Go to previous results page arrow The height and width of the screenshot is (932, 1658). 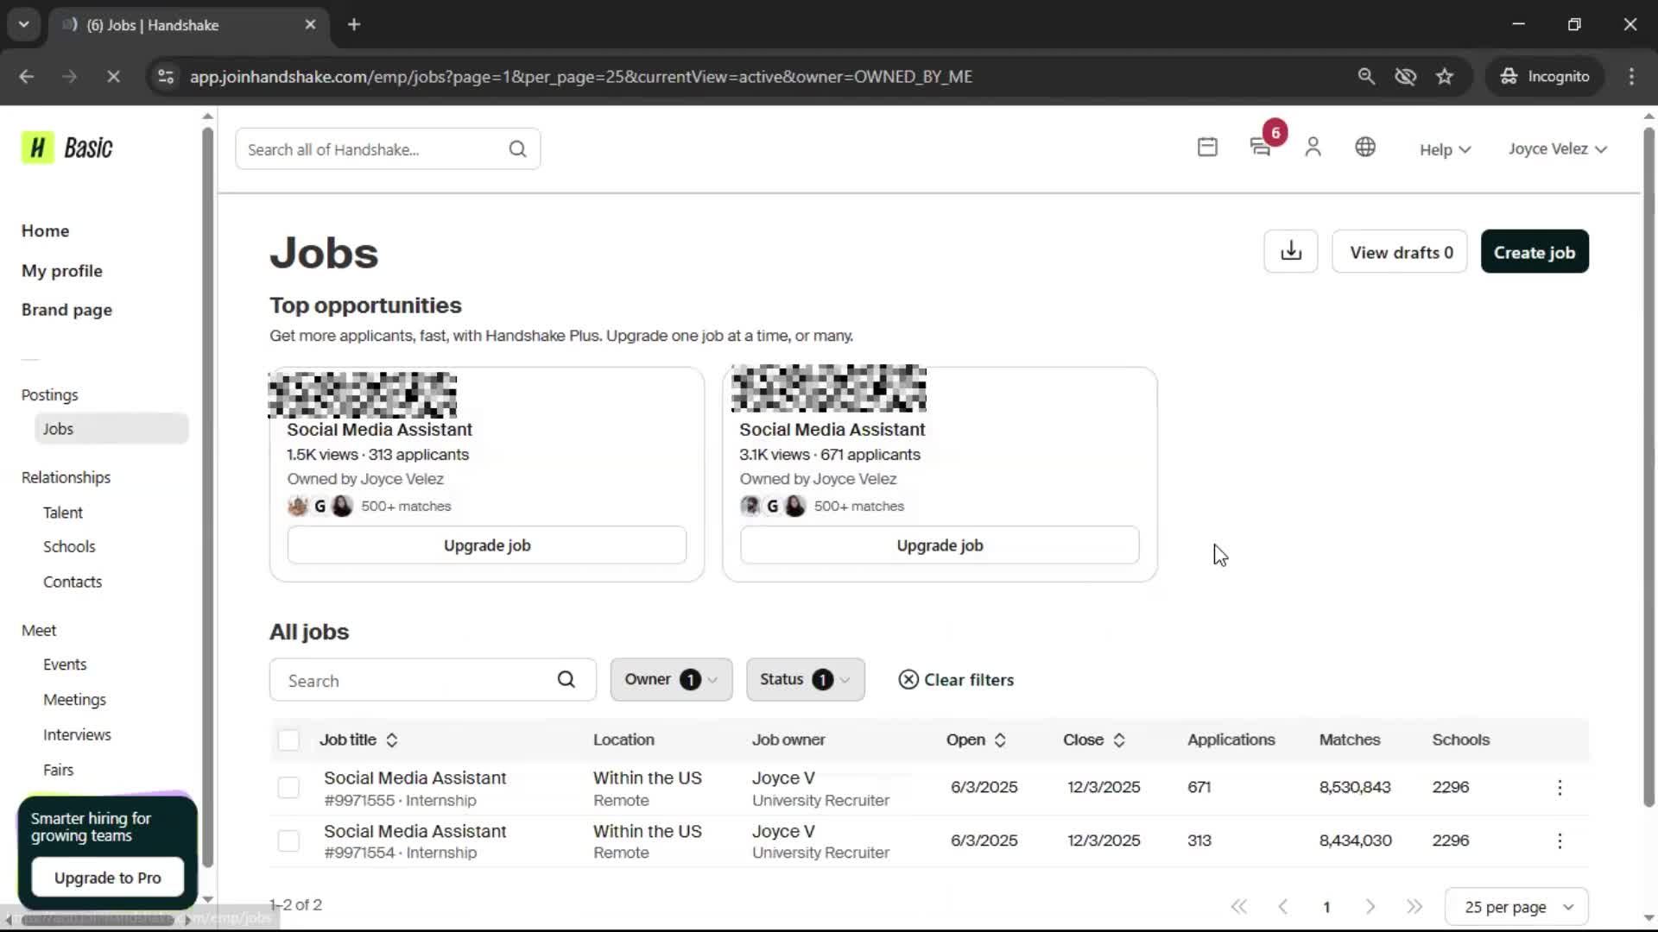[x=1283, y=906]
